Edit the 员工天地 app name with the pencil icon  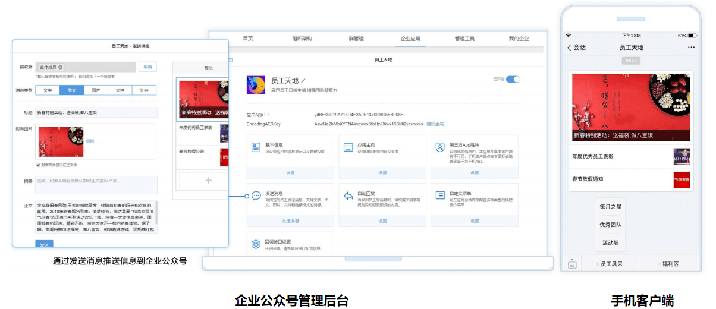click(x=303, y=80)
